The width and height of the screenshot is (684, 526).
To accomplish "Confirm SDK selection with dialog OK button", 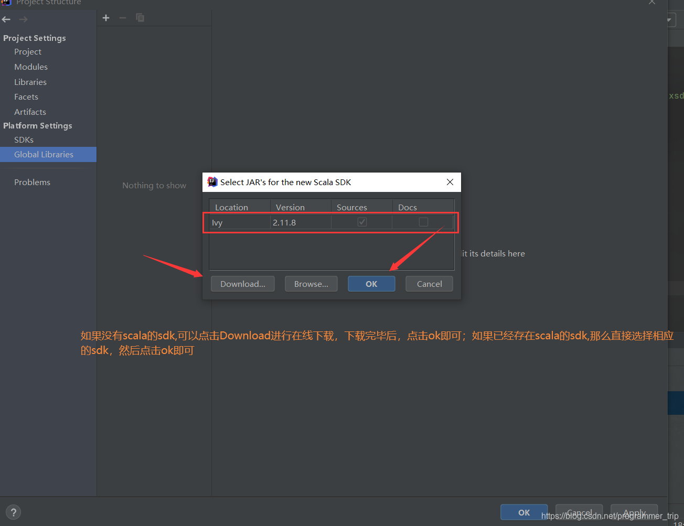I will click(371, 284).
